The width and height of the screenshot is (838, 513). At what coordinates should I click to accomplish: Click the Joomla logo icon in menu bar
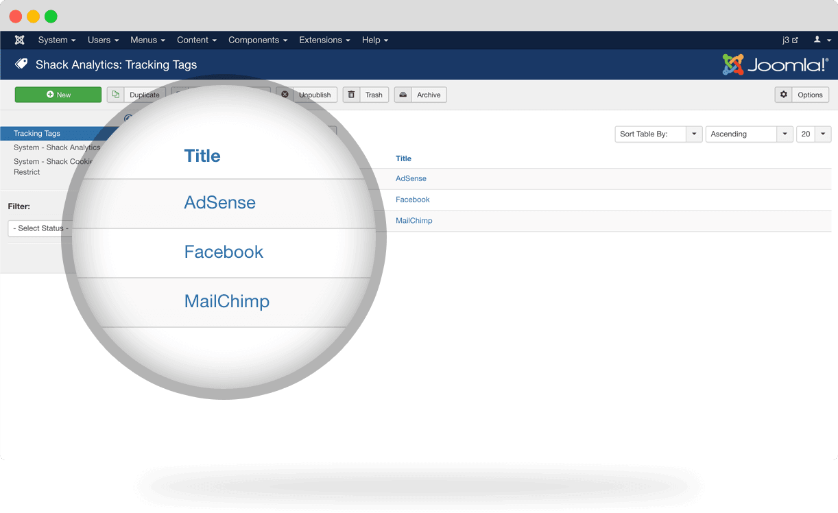coord(20,40)
